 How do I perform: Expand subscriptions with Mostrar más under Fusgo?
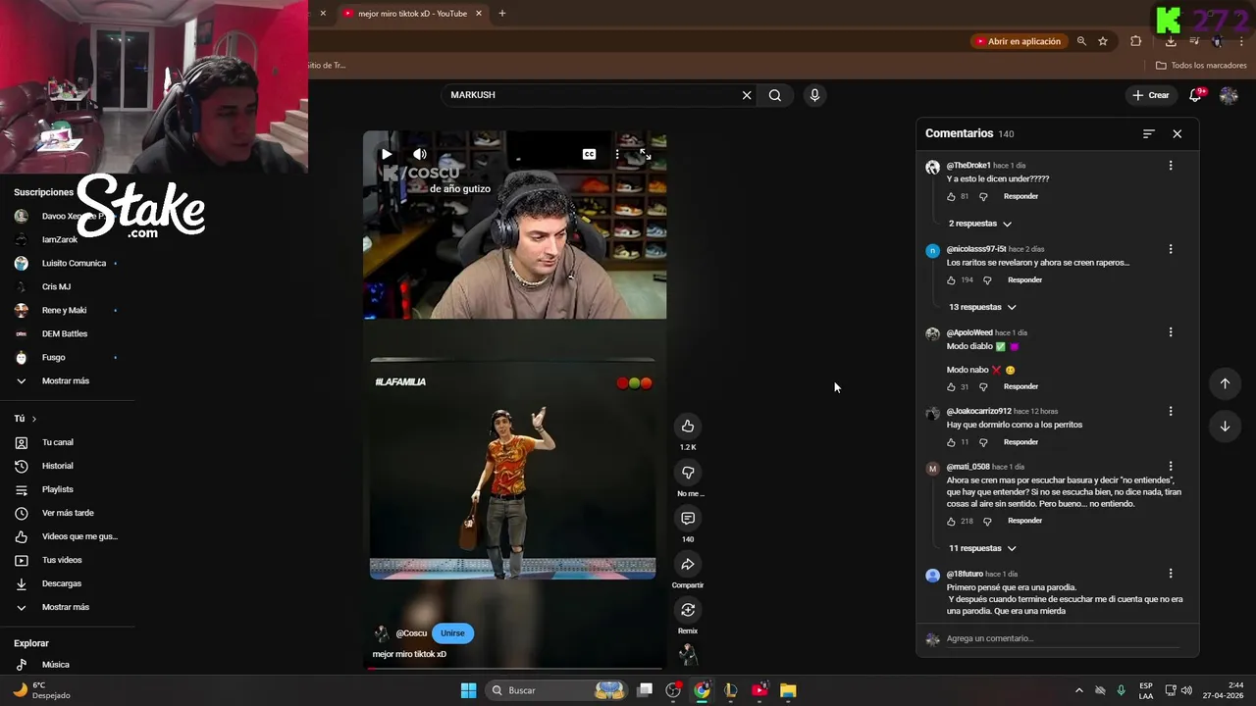tap(65, 380)
